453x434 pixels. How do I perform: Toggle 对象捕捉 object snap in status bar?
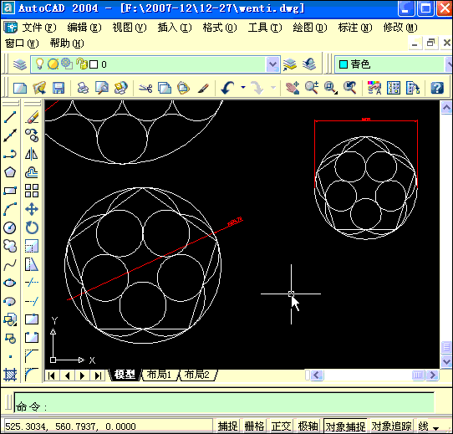click(345, 426)
